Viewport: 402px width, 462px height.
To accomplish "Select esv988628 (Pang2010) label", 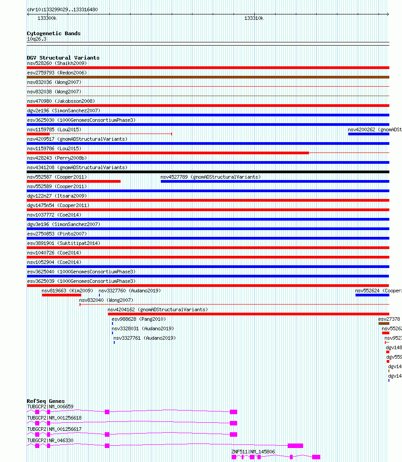I will point(139,319).
